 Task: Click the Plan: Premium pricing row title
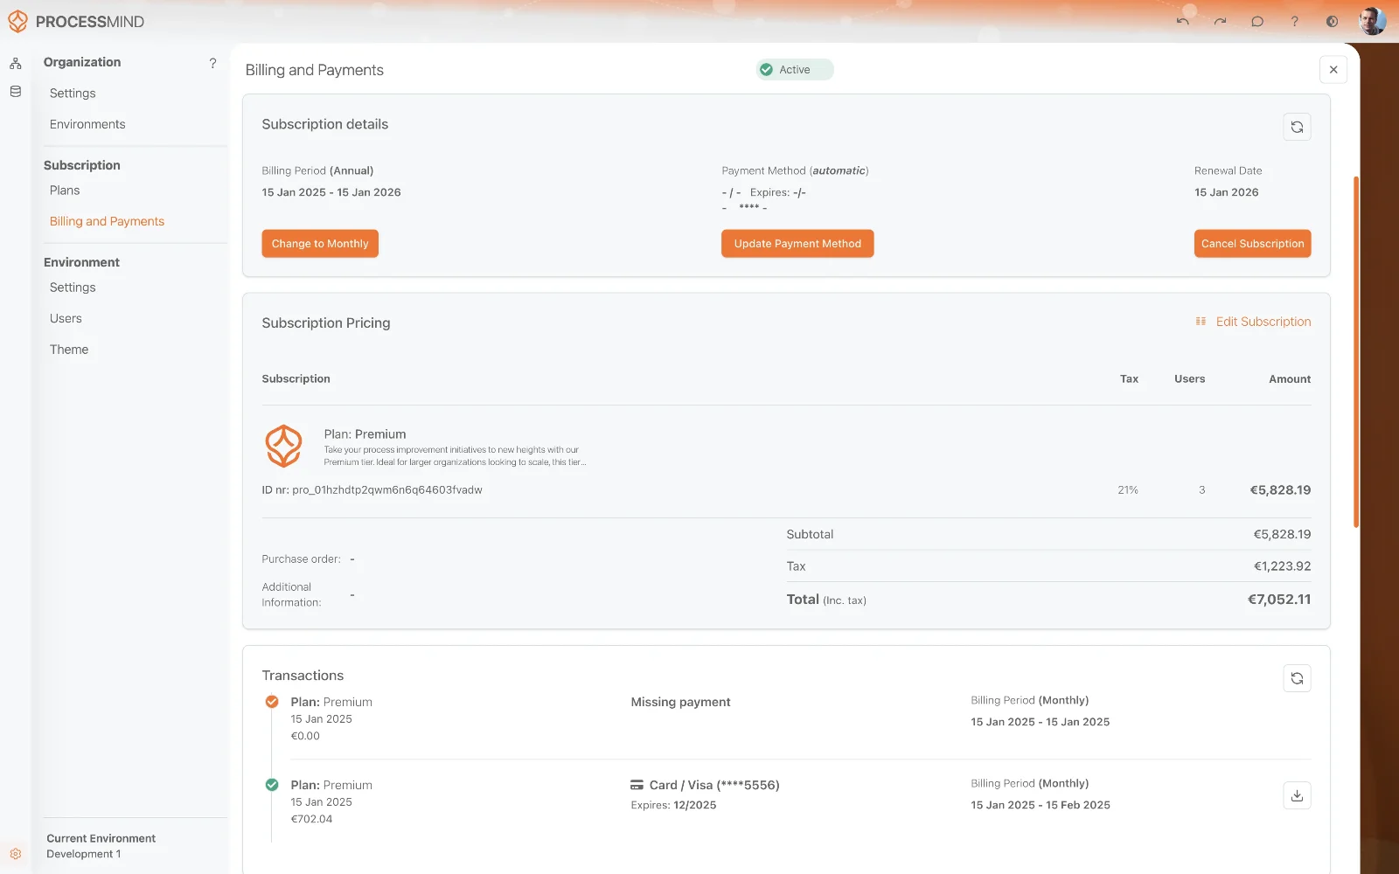point(365,434)
